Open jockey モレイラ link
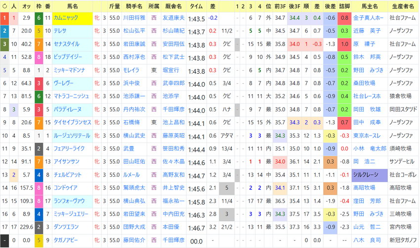 (x=131, y=70)
